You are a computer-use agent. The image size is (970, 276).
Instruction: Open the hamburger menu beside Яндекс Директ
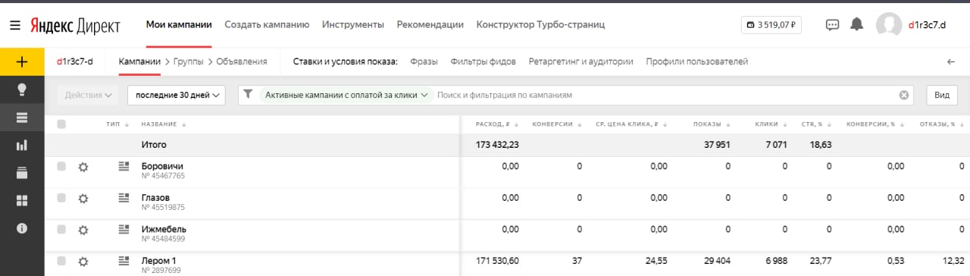[15, 24]
